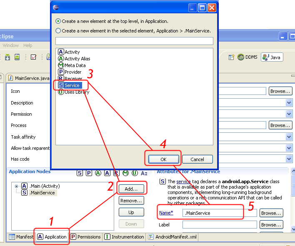Click the Open Perspective icon
The image size is (295, 246).
click(231, 57)
